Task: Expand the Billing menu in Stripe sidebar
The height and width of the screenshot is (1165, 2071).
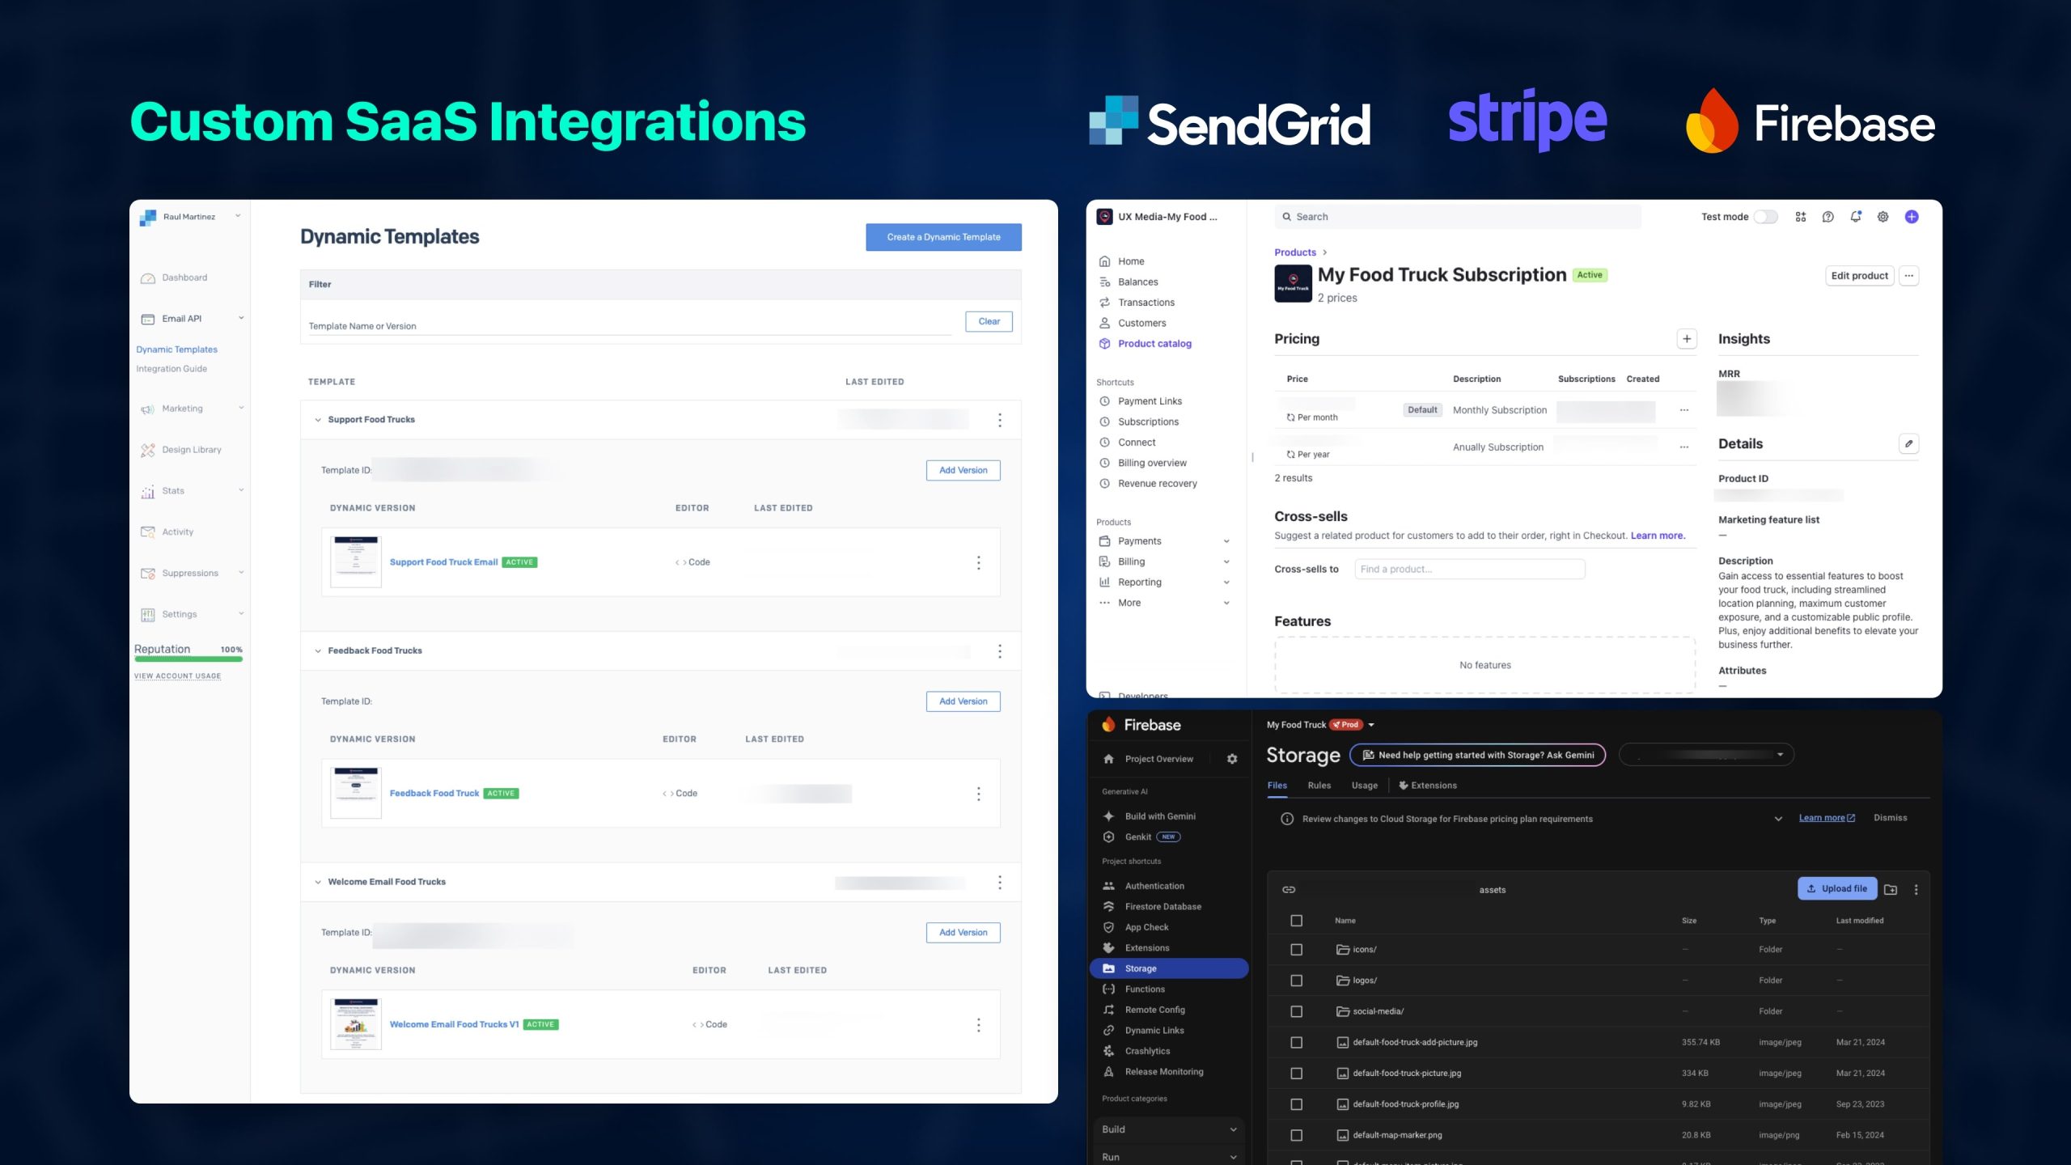Action: pyautogui.click(x=1226, y=561)
